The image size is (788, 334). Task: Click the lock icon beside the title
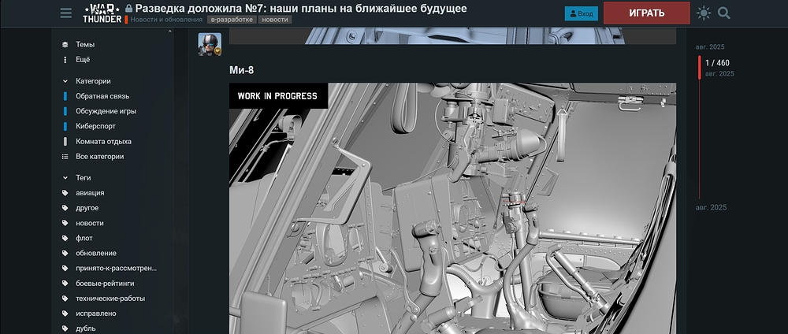[128, 9]
